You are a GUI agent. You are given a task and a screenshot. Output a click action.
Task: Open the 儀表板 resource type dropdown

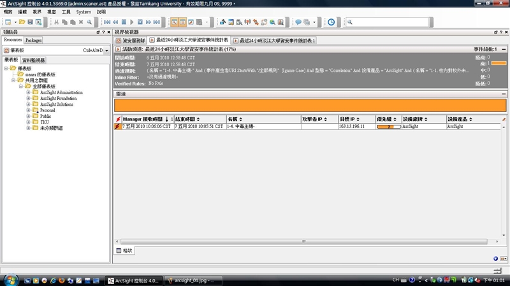click(x=106, y=50)
